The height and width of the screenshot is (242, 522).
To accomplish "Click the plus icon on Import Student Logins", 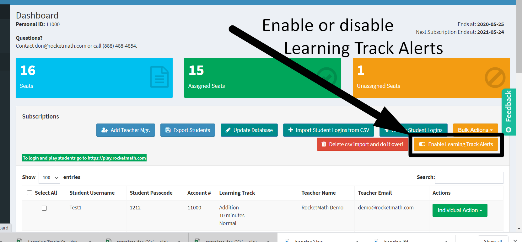I will tap(290, 130).
